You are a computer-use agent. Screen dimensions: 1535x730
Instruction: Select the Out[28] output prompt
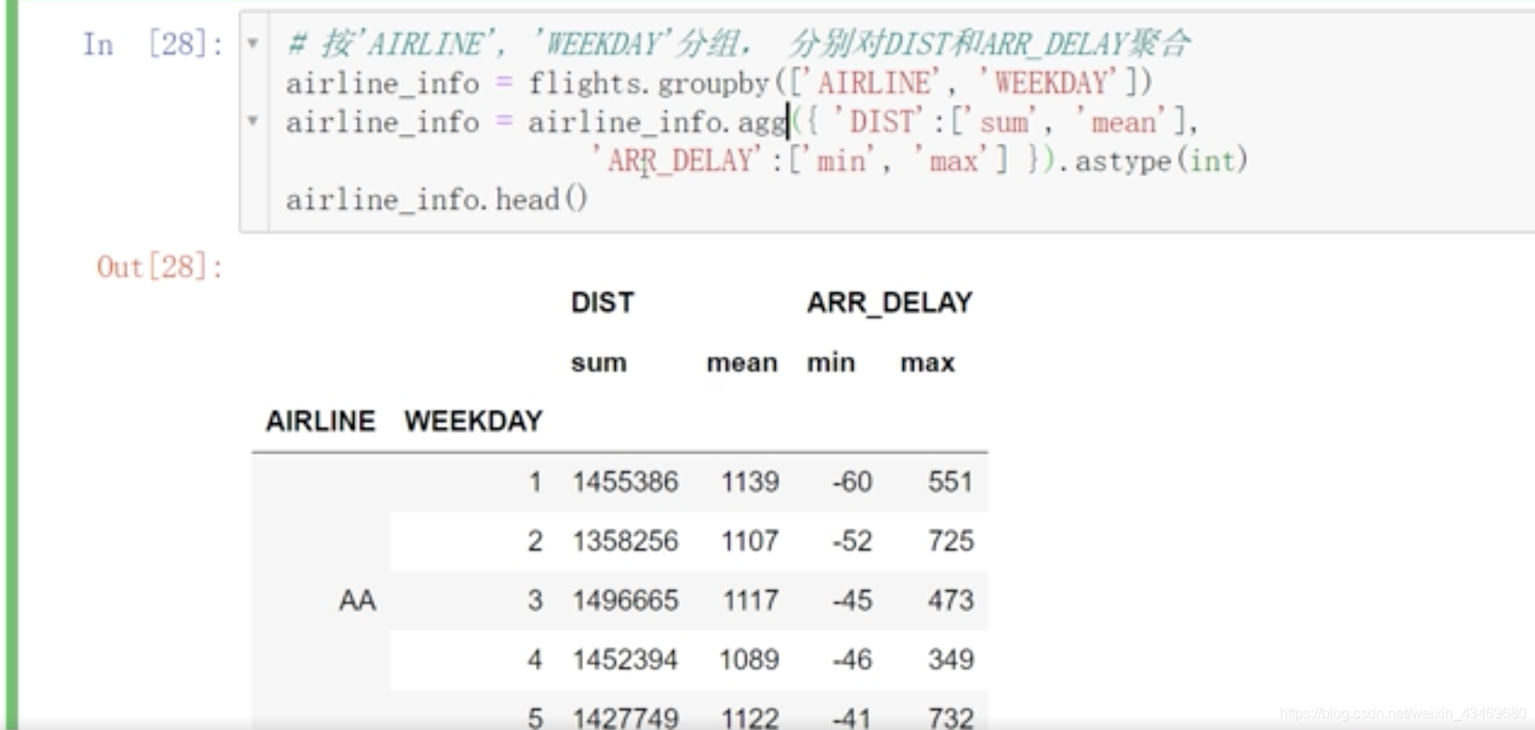point(160,267)
